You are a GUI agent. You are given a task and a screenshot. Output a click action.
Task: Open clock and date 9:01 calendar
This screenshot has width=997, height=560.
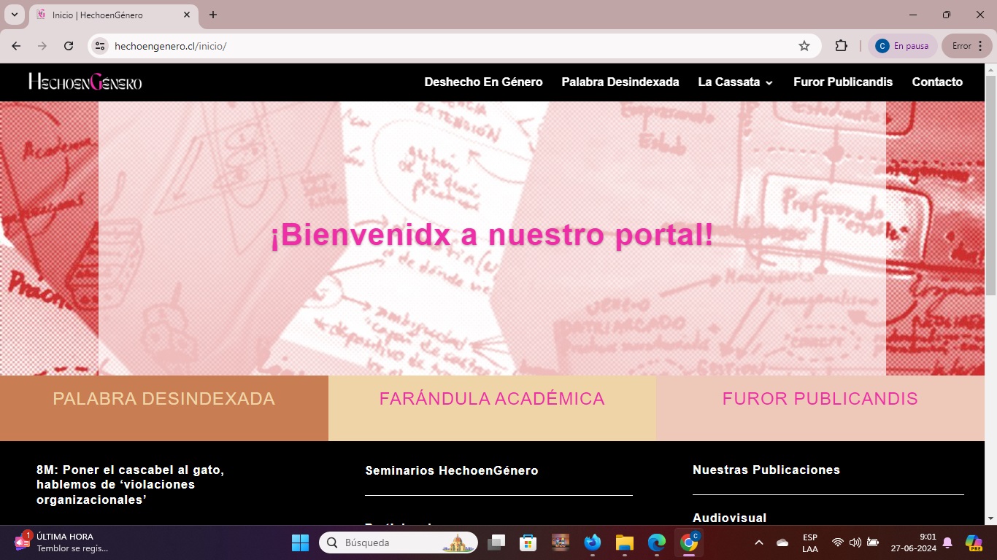tap(913, 542)
